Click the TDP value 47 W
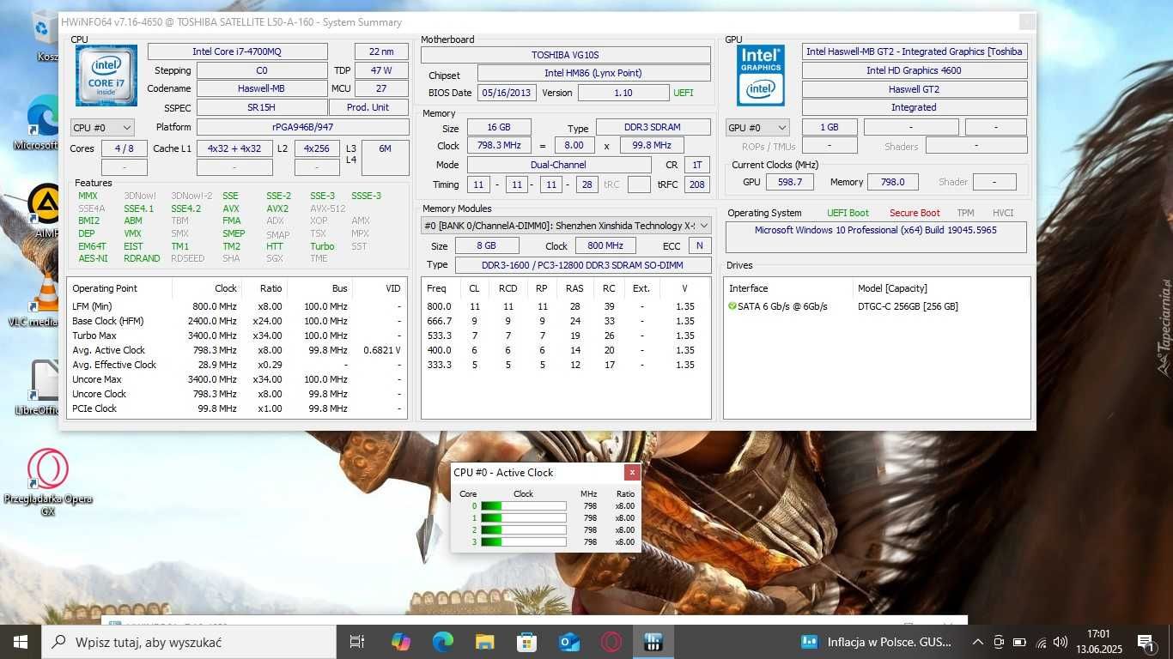This screenshot has height=659, width=1173. (x=381, y=70)
